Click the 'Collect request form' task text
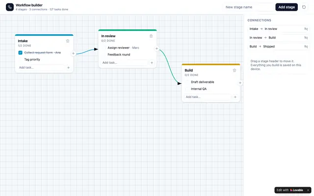This screenshot has width=314, height=196. tap(38, 52)
